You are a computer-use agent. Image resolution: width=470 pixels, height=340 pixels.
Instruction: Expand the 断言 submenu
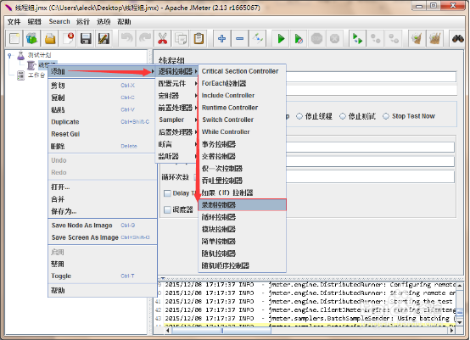176,144
